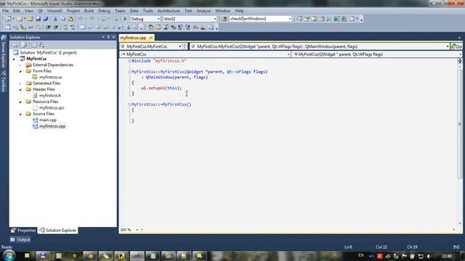This screenshot has width=465, height=261.
Task: Click Solution Explorer panel Properties icon
Action: [15, 45]
